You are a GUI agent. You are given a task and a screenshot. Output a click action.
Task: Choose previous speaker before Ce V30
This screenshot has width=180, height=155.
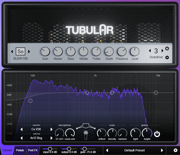22,129
